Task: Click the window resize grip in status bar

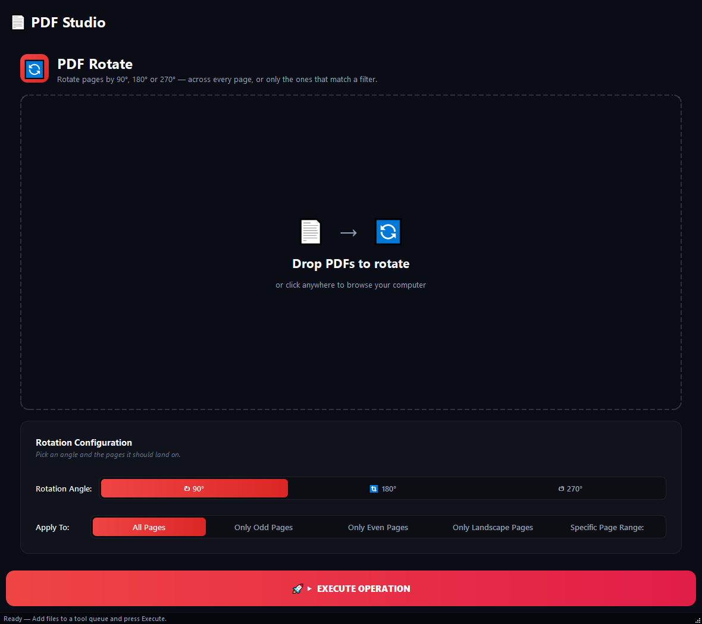Action: pos(698,620)
